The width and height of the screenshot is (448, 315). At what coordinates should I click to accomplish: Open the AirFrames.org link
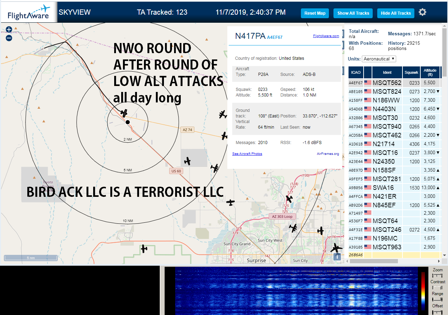coord(328,154)
